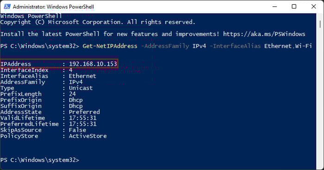The image size is (324, 170).
Task: Click the -AddressFamily parameter text
Action: (165, 46)
